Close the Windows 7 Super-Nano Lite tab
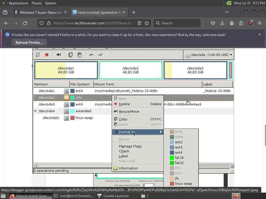The width and height of the screenshot is (266, 199). [x=65, y=12]
